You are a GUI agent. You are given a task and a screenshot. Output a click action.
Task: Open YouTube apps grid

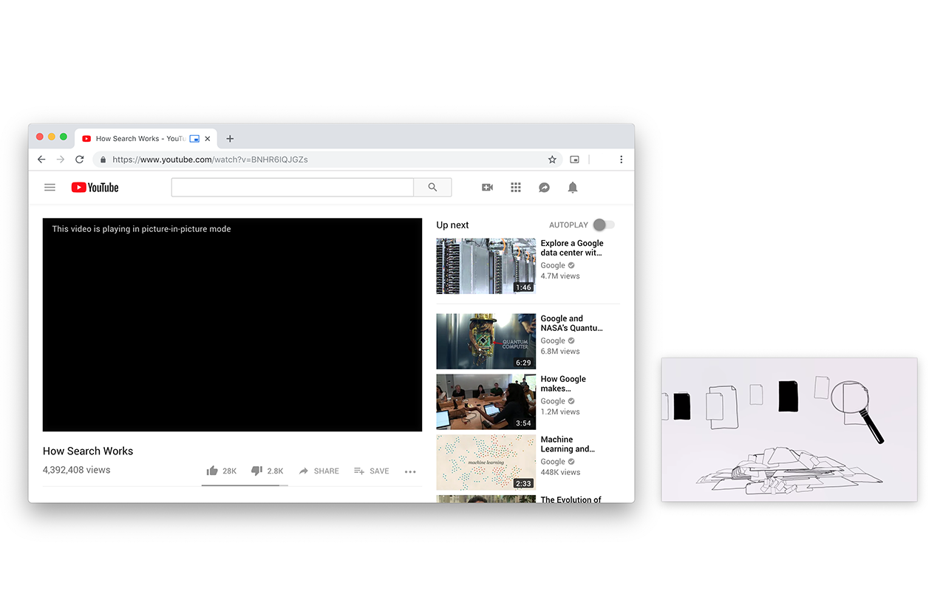(x=516, y=188)
